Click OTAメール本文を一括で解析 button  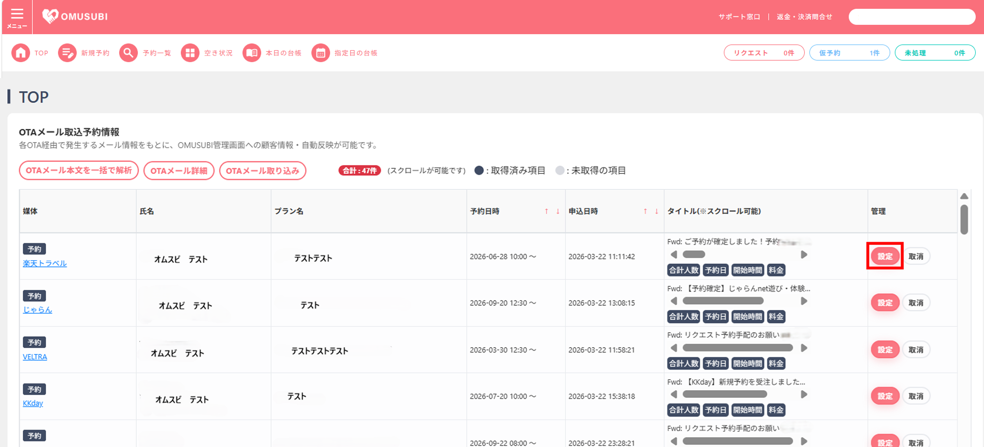tap(79, 171)
